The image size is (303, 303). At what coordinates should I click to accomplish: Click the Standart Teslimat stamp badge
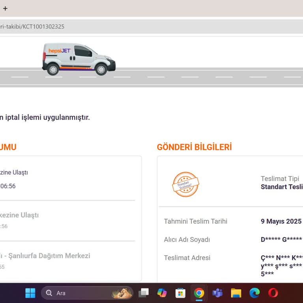[x=185, y=184]
